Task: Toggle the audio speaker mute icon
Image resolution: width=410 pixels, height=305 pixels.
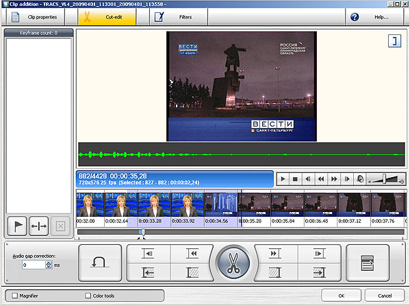Action: coord(360,179)
